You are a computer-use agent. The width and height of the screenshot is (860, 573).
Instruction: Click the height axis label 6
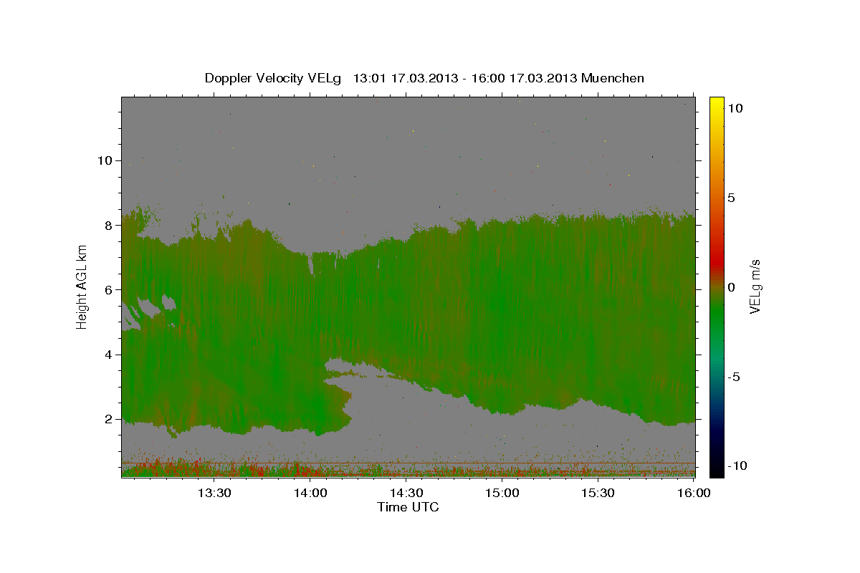click(107, 289)
